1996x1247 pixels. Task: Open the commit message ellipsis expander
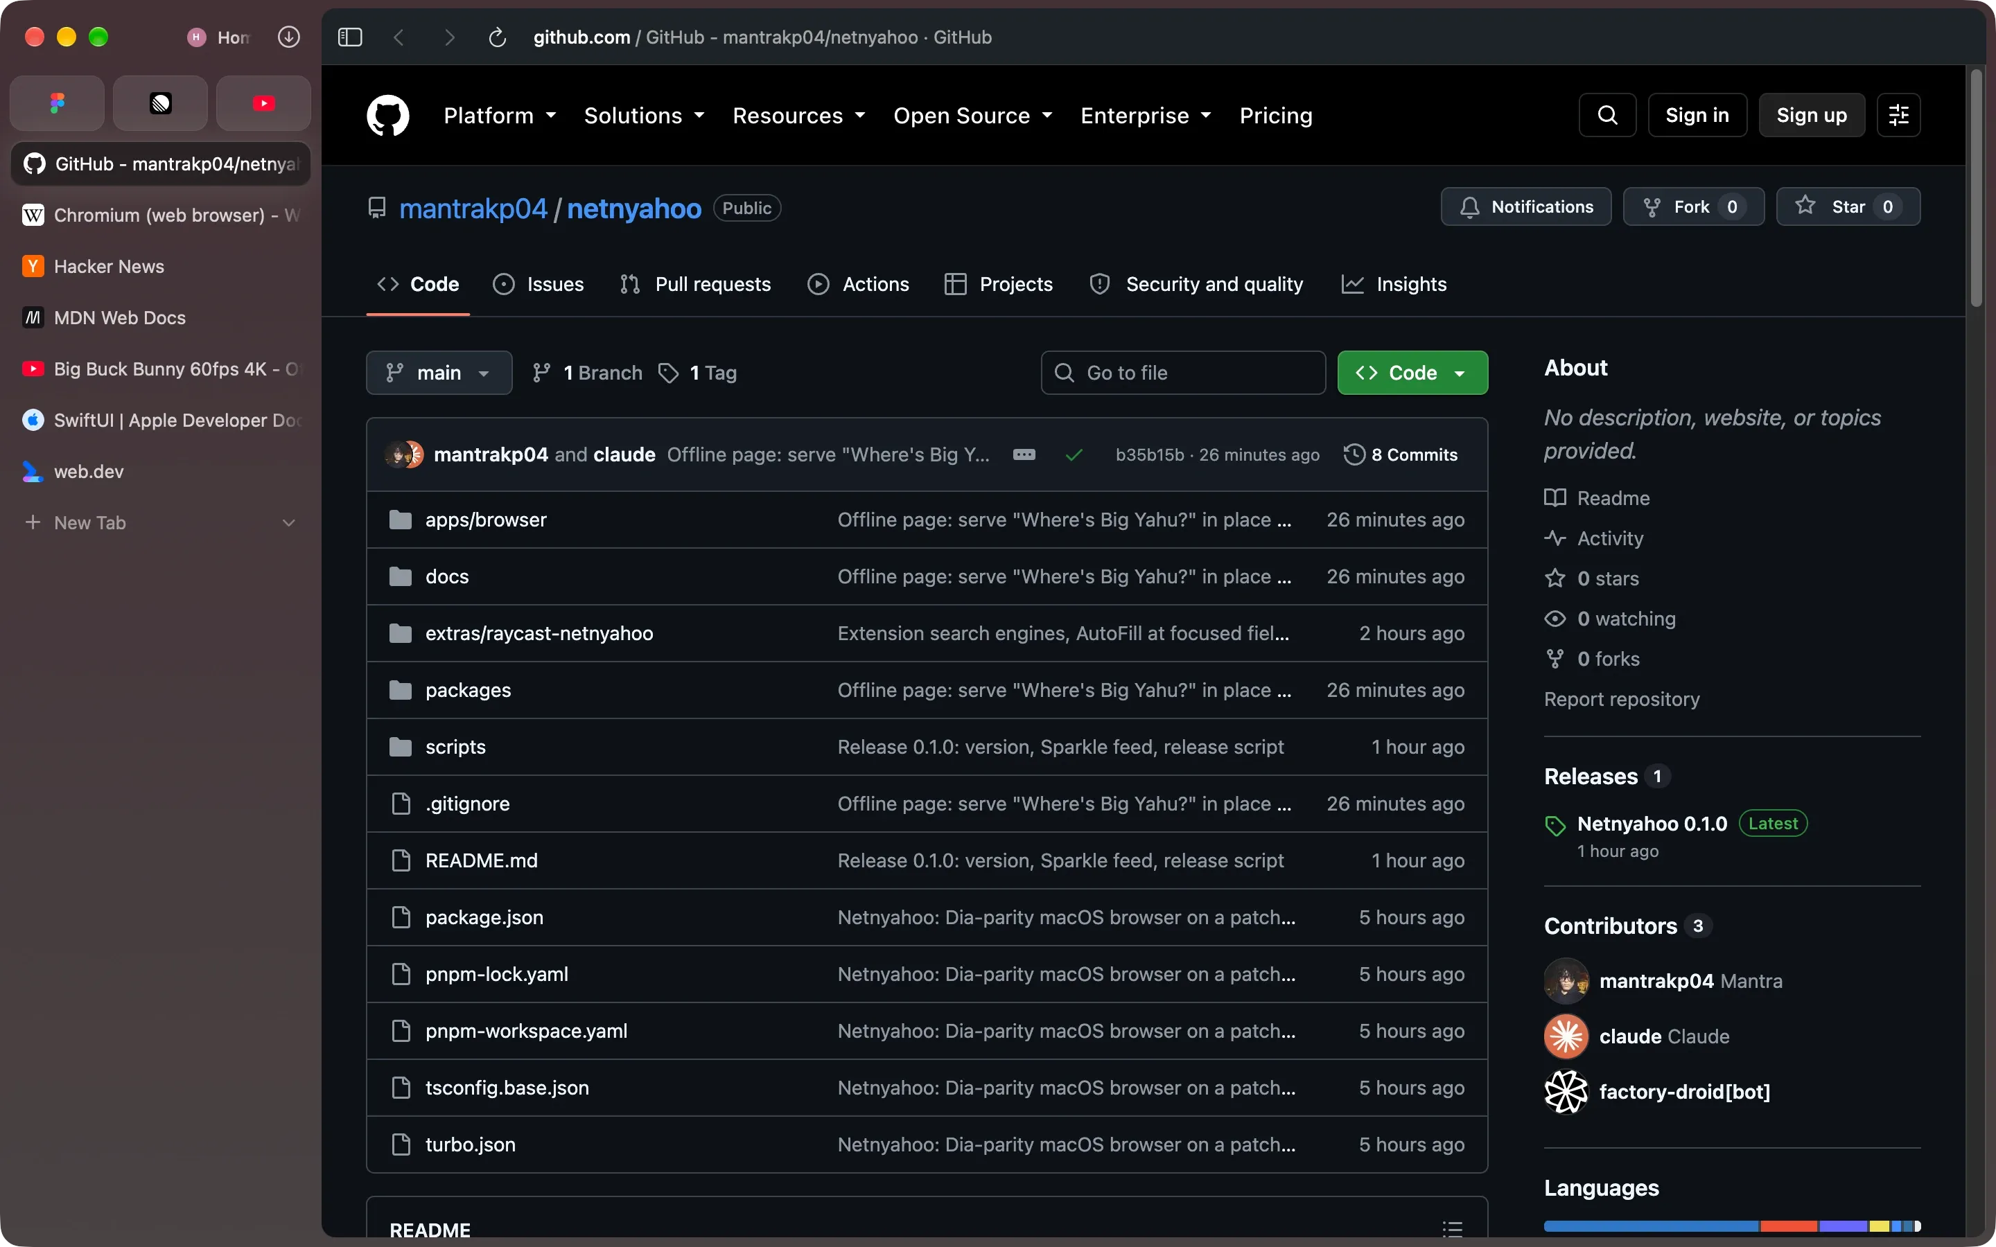1024,454
